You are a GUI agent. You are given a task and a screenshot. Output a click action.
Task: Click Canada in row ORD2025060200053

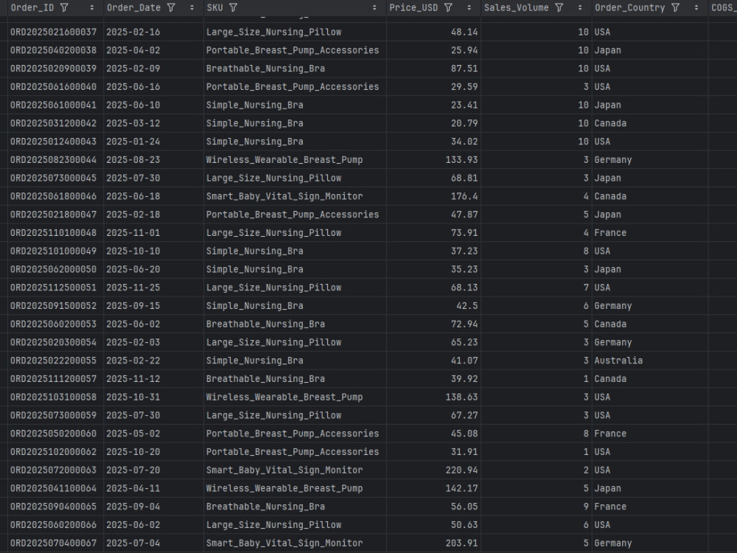tap(610, 324)
